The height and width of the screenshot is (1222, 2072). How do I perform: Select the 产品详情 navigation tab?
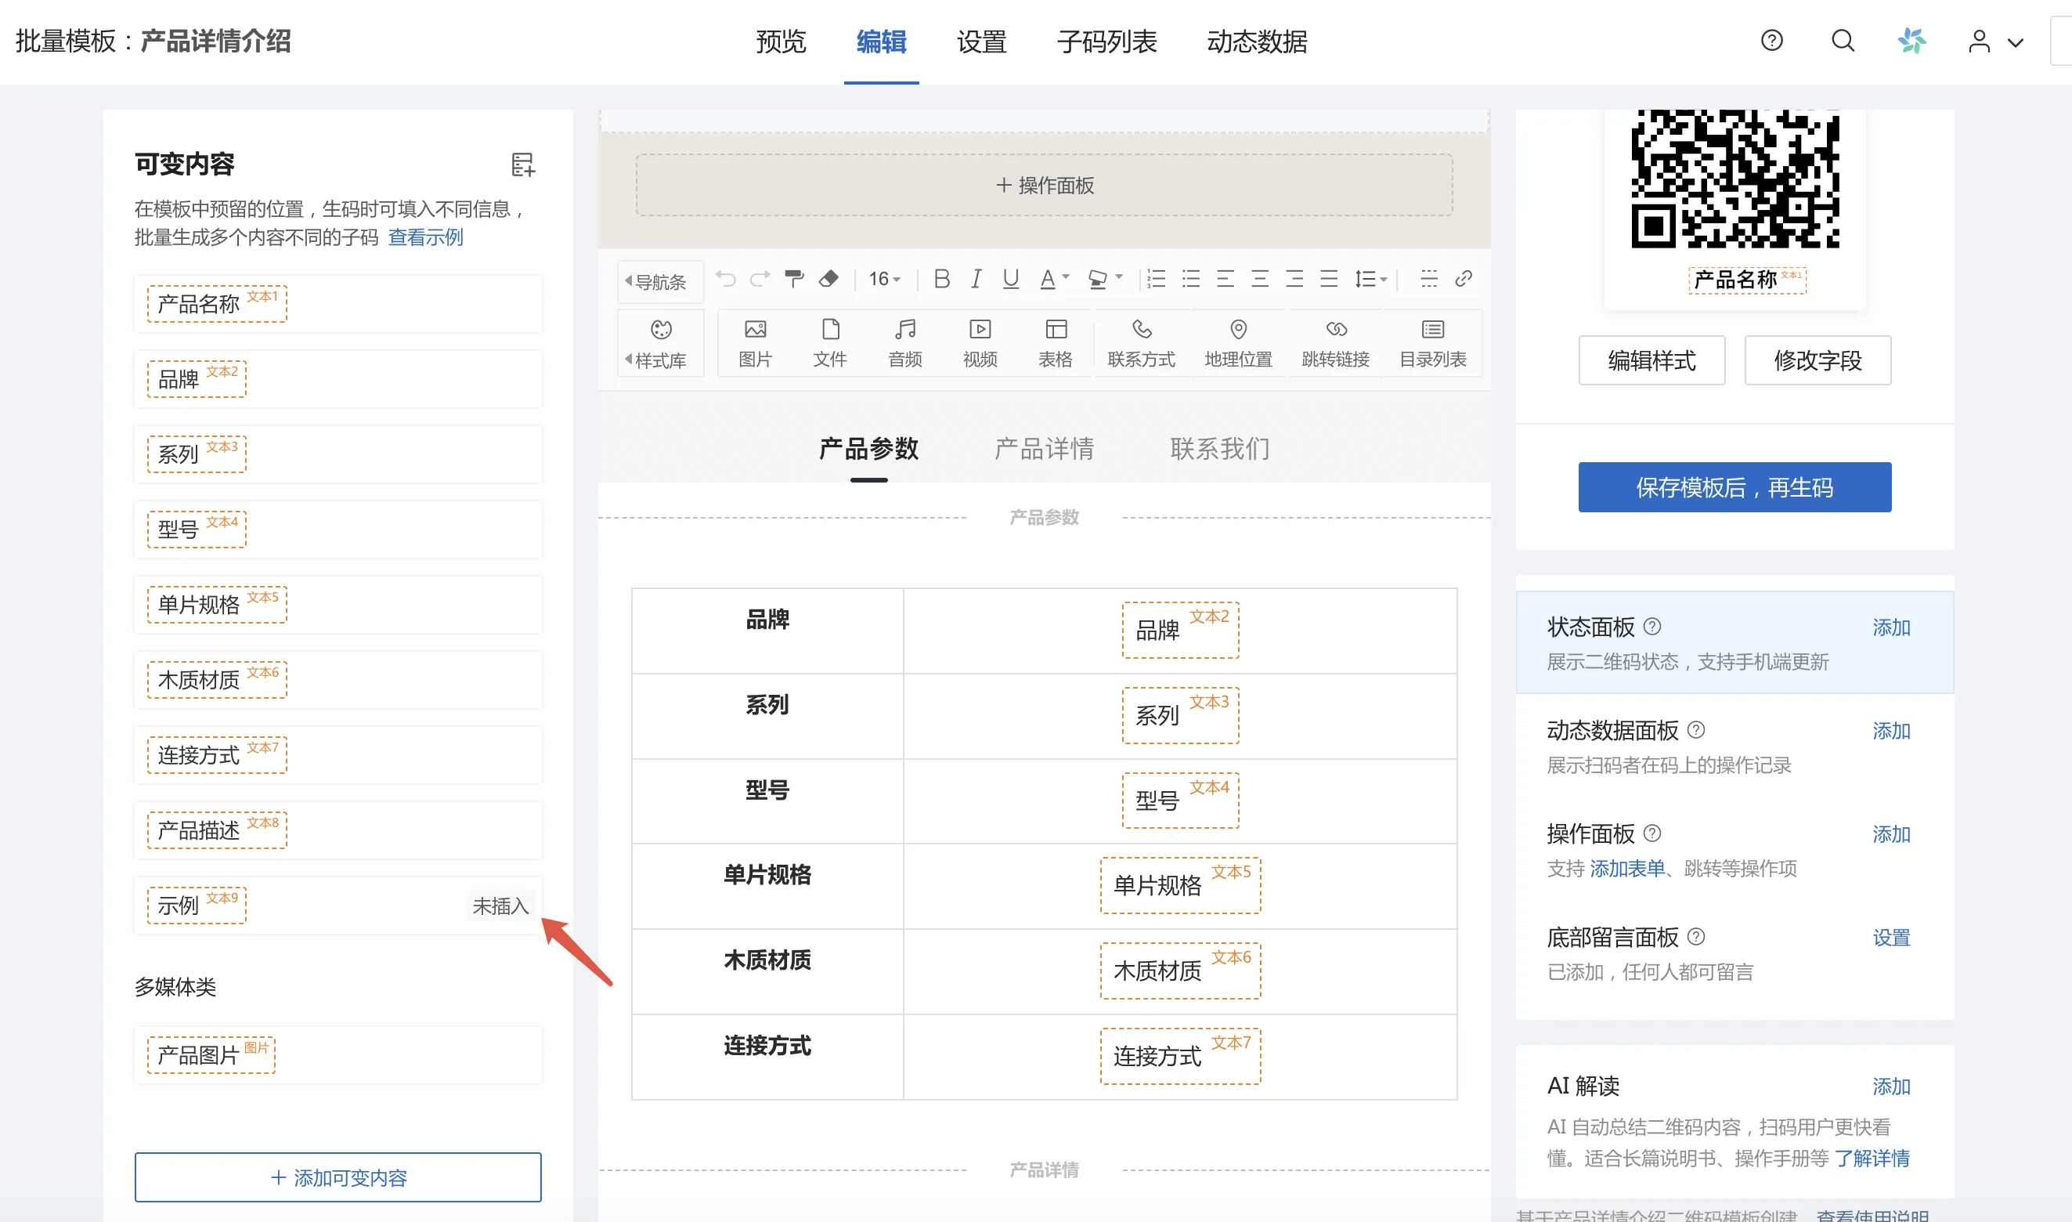click(1044, 449)
